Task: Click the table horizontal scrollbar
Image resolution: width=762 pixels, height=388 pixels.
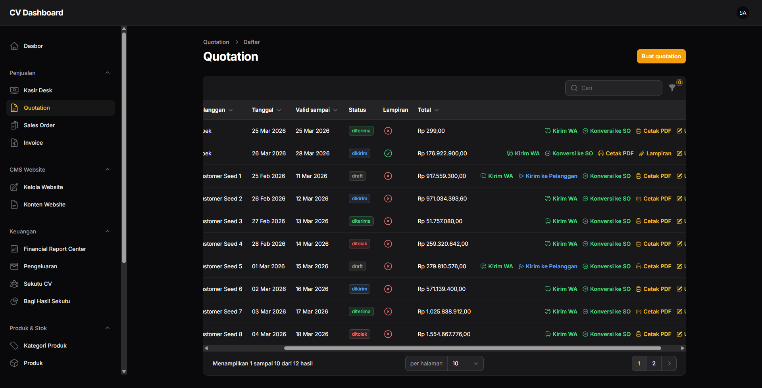Action: [472, 348]
